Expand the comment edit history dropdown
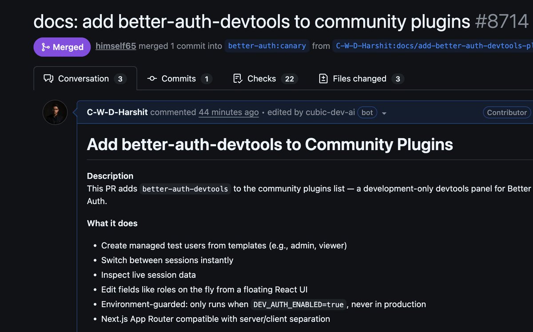533x332 pixels. pyautogui.click(x=384, y=113)
